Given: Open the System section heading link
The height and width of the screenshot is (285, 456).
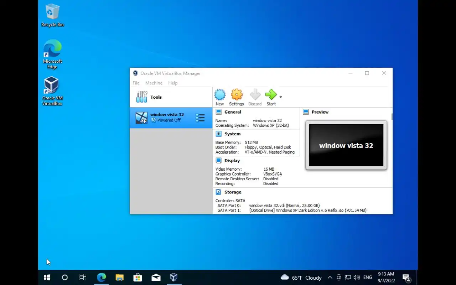Looking at the screenshot, I should click(233, 134).
